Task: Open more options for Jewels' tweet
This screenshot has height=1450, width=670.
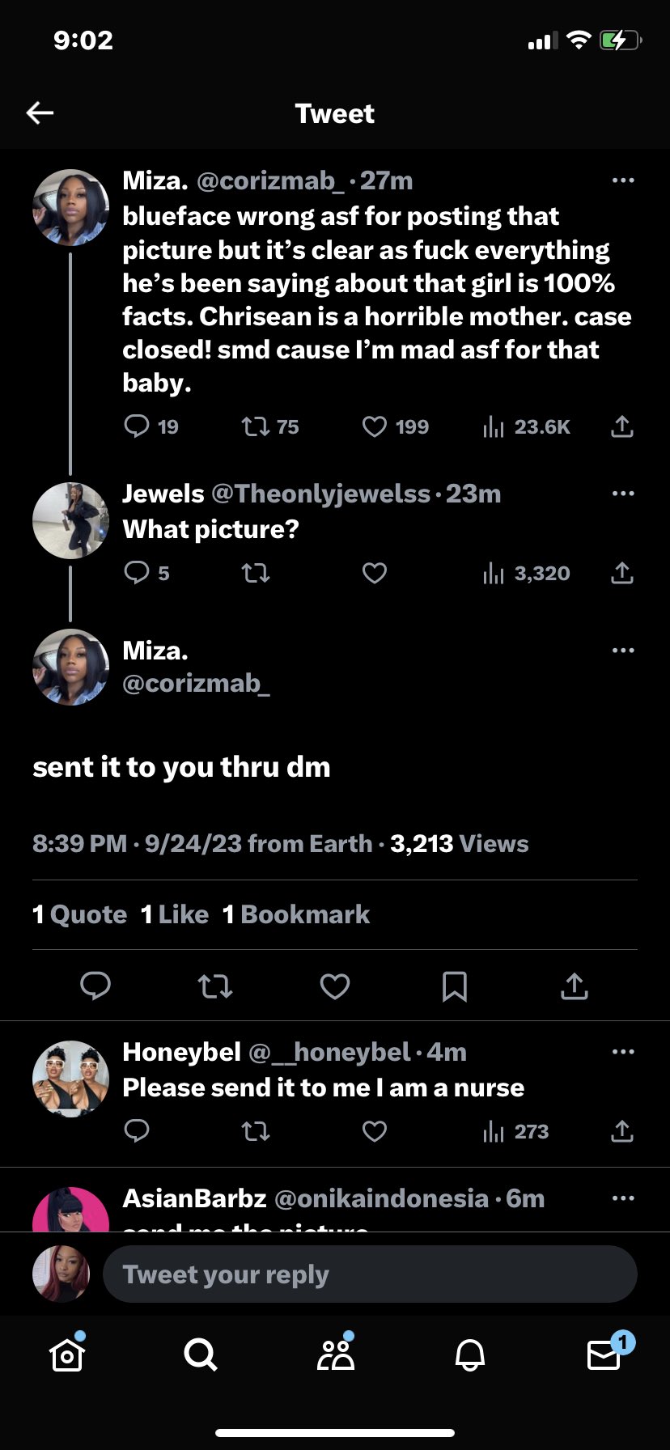Action: pos(622,494)
